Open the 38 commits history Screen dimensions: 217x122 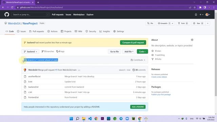pos(139,70)
